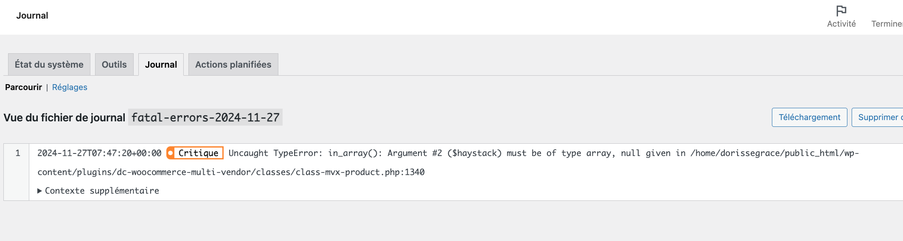Click the Terminer item in top bar
This screenshot has height=241, width=903.
pyautogui.click(x=887, y=24)
